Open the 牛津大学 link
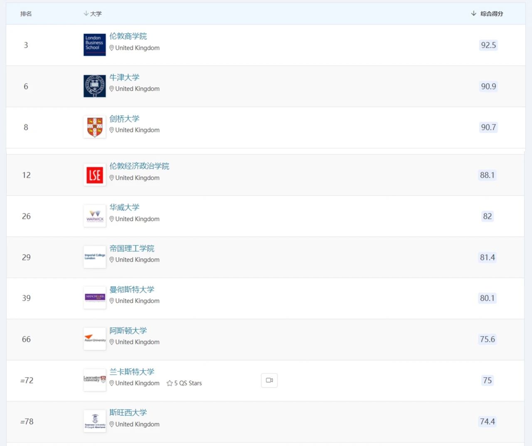Viewport: 532px width, 446px height. 124,77
